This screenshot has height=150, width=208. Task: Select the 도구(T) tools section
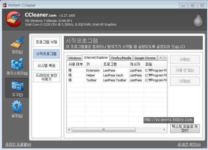click(17, 88)
